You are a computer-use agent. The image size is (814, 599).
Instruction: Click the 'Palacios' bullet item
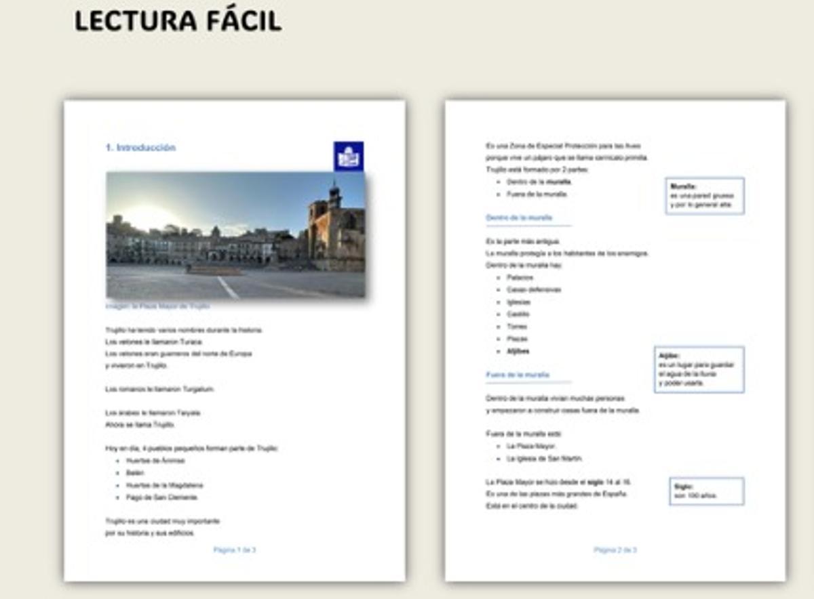pos(520,278)
